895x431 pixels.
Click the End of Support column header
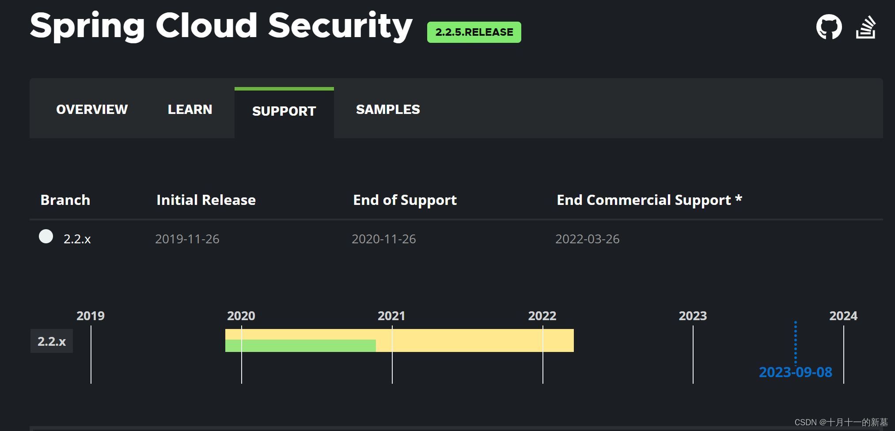tap(405, 200)
